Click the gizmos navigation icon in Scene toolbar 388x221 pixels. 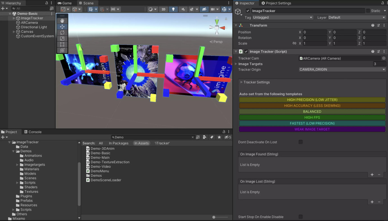coord(225,9)
